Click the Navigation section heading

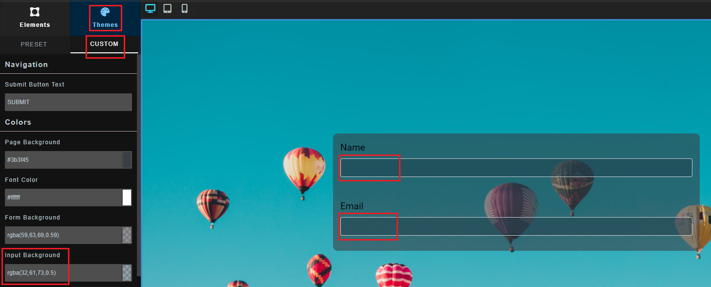[26, 65]
